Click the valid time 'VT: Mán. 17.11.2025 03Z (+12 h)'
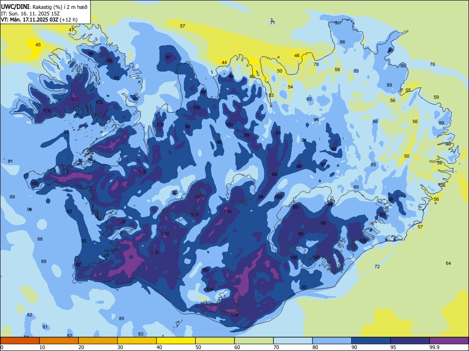 point(39,20)
